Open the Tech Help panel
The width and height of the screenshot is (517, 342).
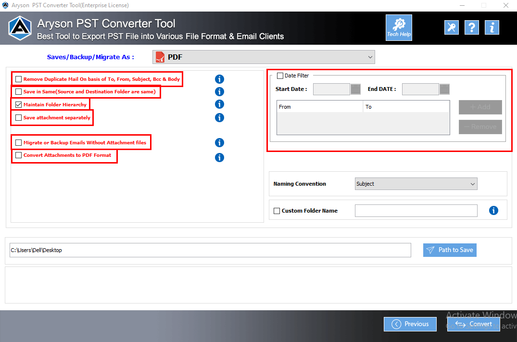click(x=398, y=27)
